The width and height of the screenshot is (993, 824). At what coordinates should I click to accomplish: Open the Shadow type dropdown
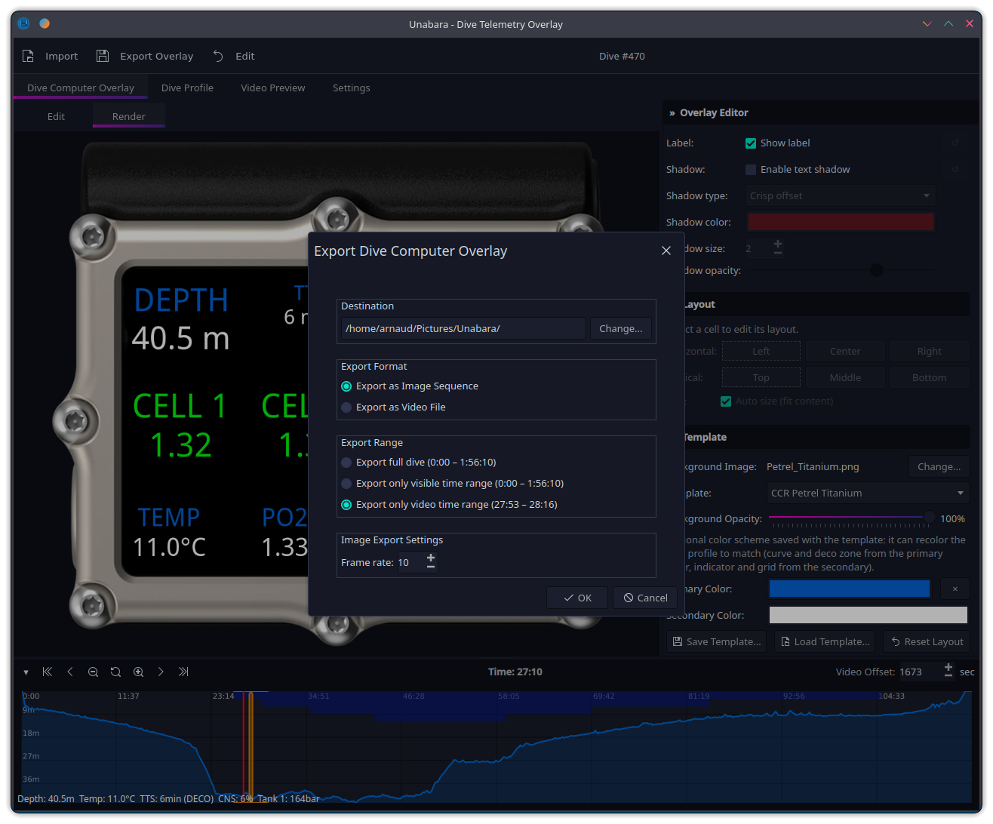pos(841,196)
